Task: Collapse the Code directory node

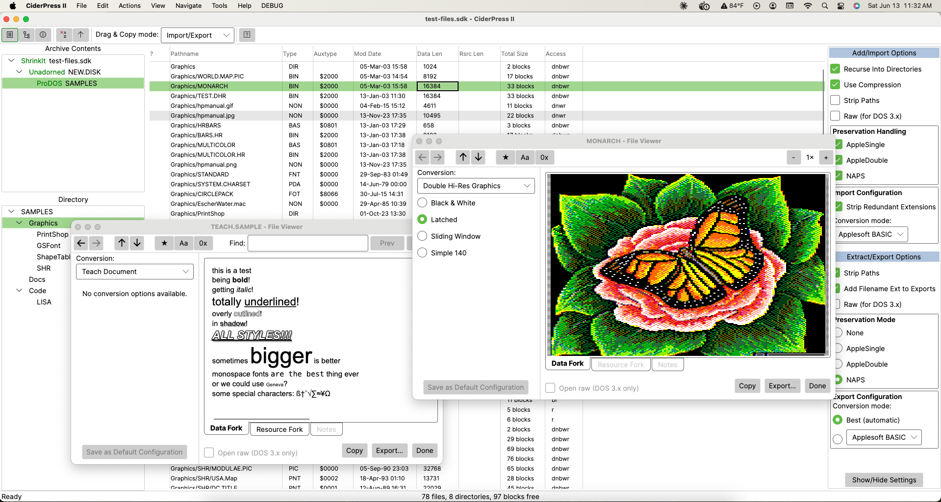Action: point(19,291)
